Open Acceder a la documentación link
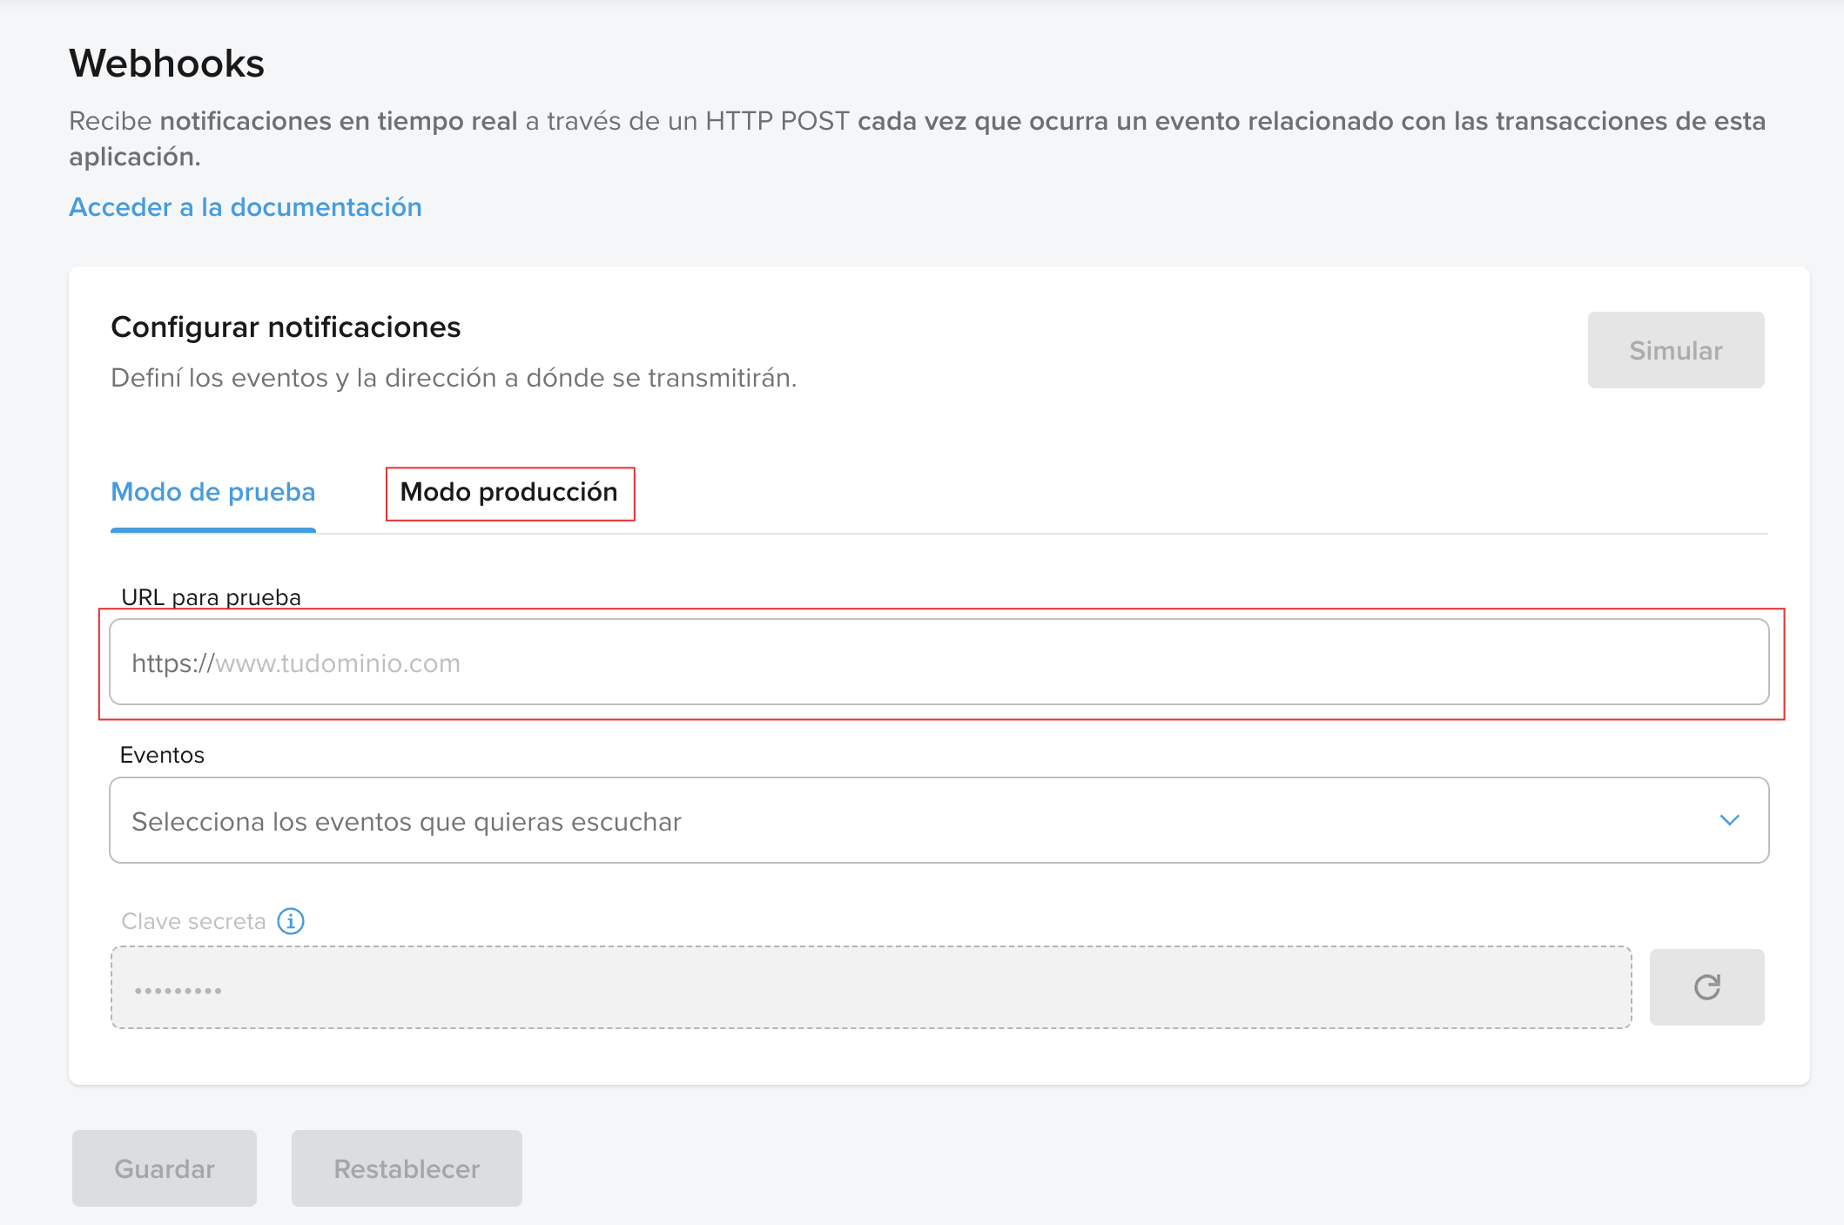This screenshot has width=1844, height=1225. click(x=246, y=207)
